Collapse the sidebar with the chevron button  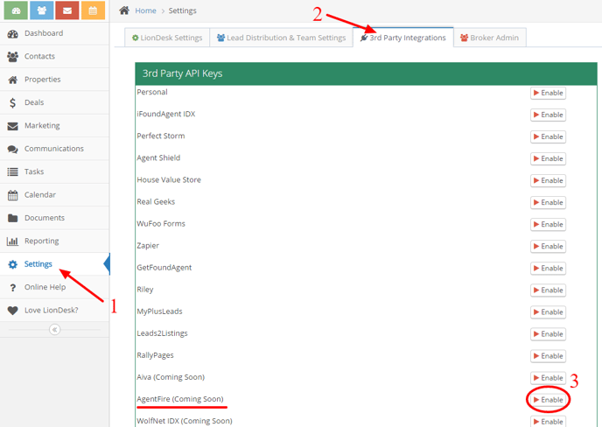54,330
